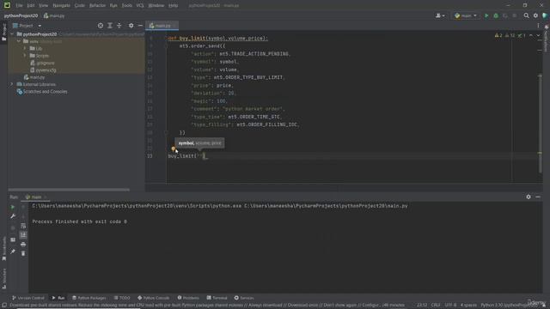Click select opened file target icon
The image size is (550, 309).
click(101, 26)
